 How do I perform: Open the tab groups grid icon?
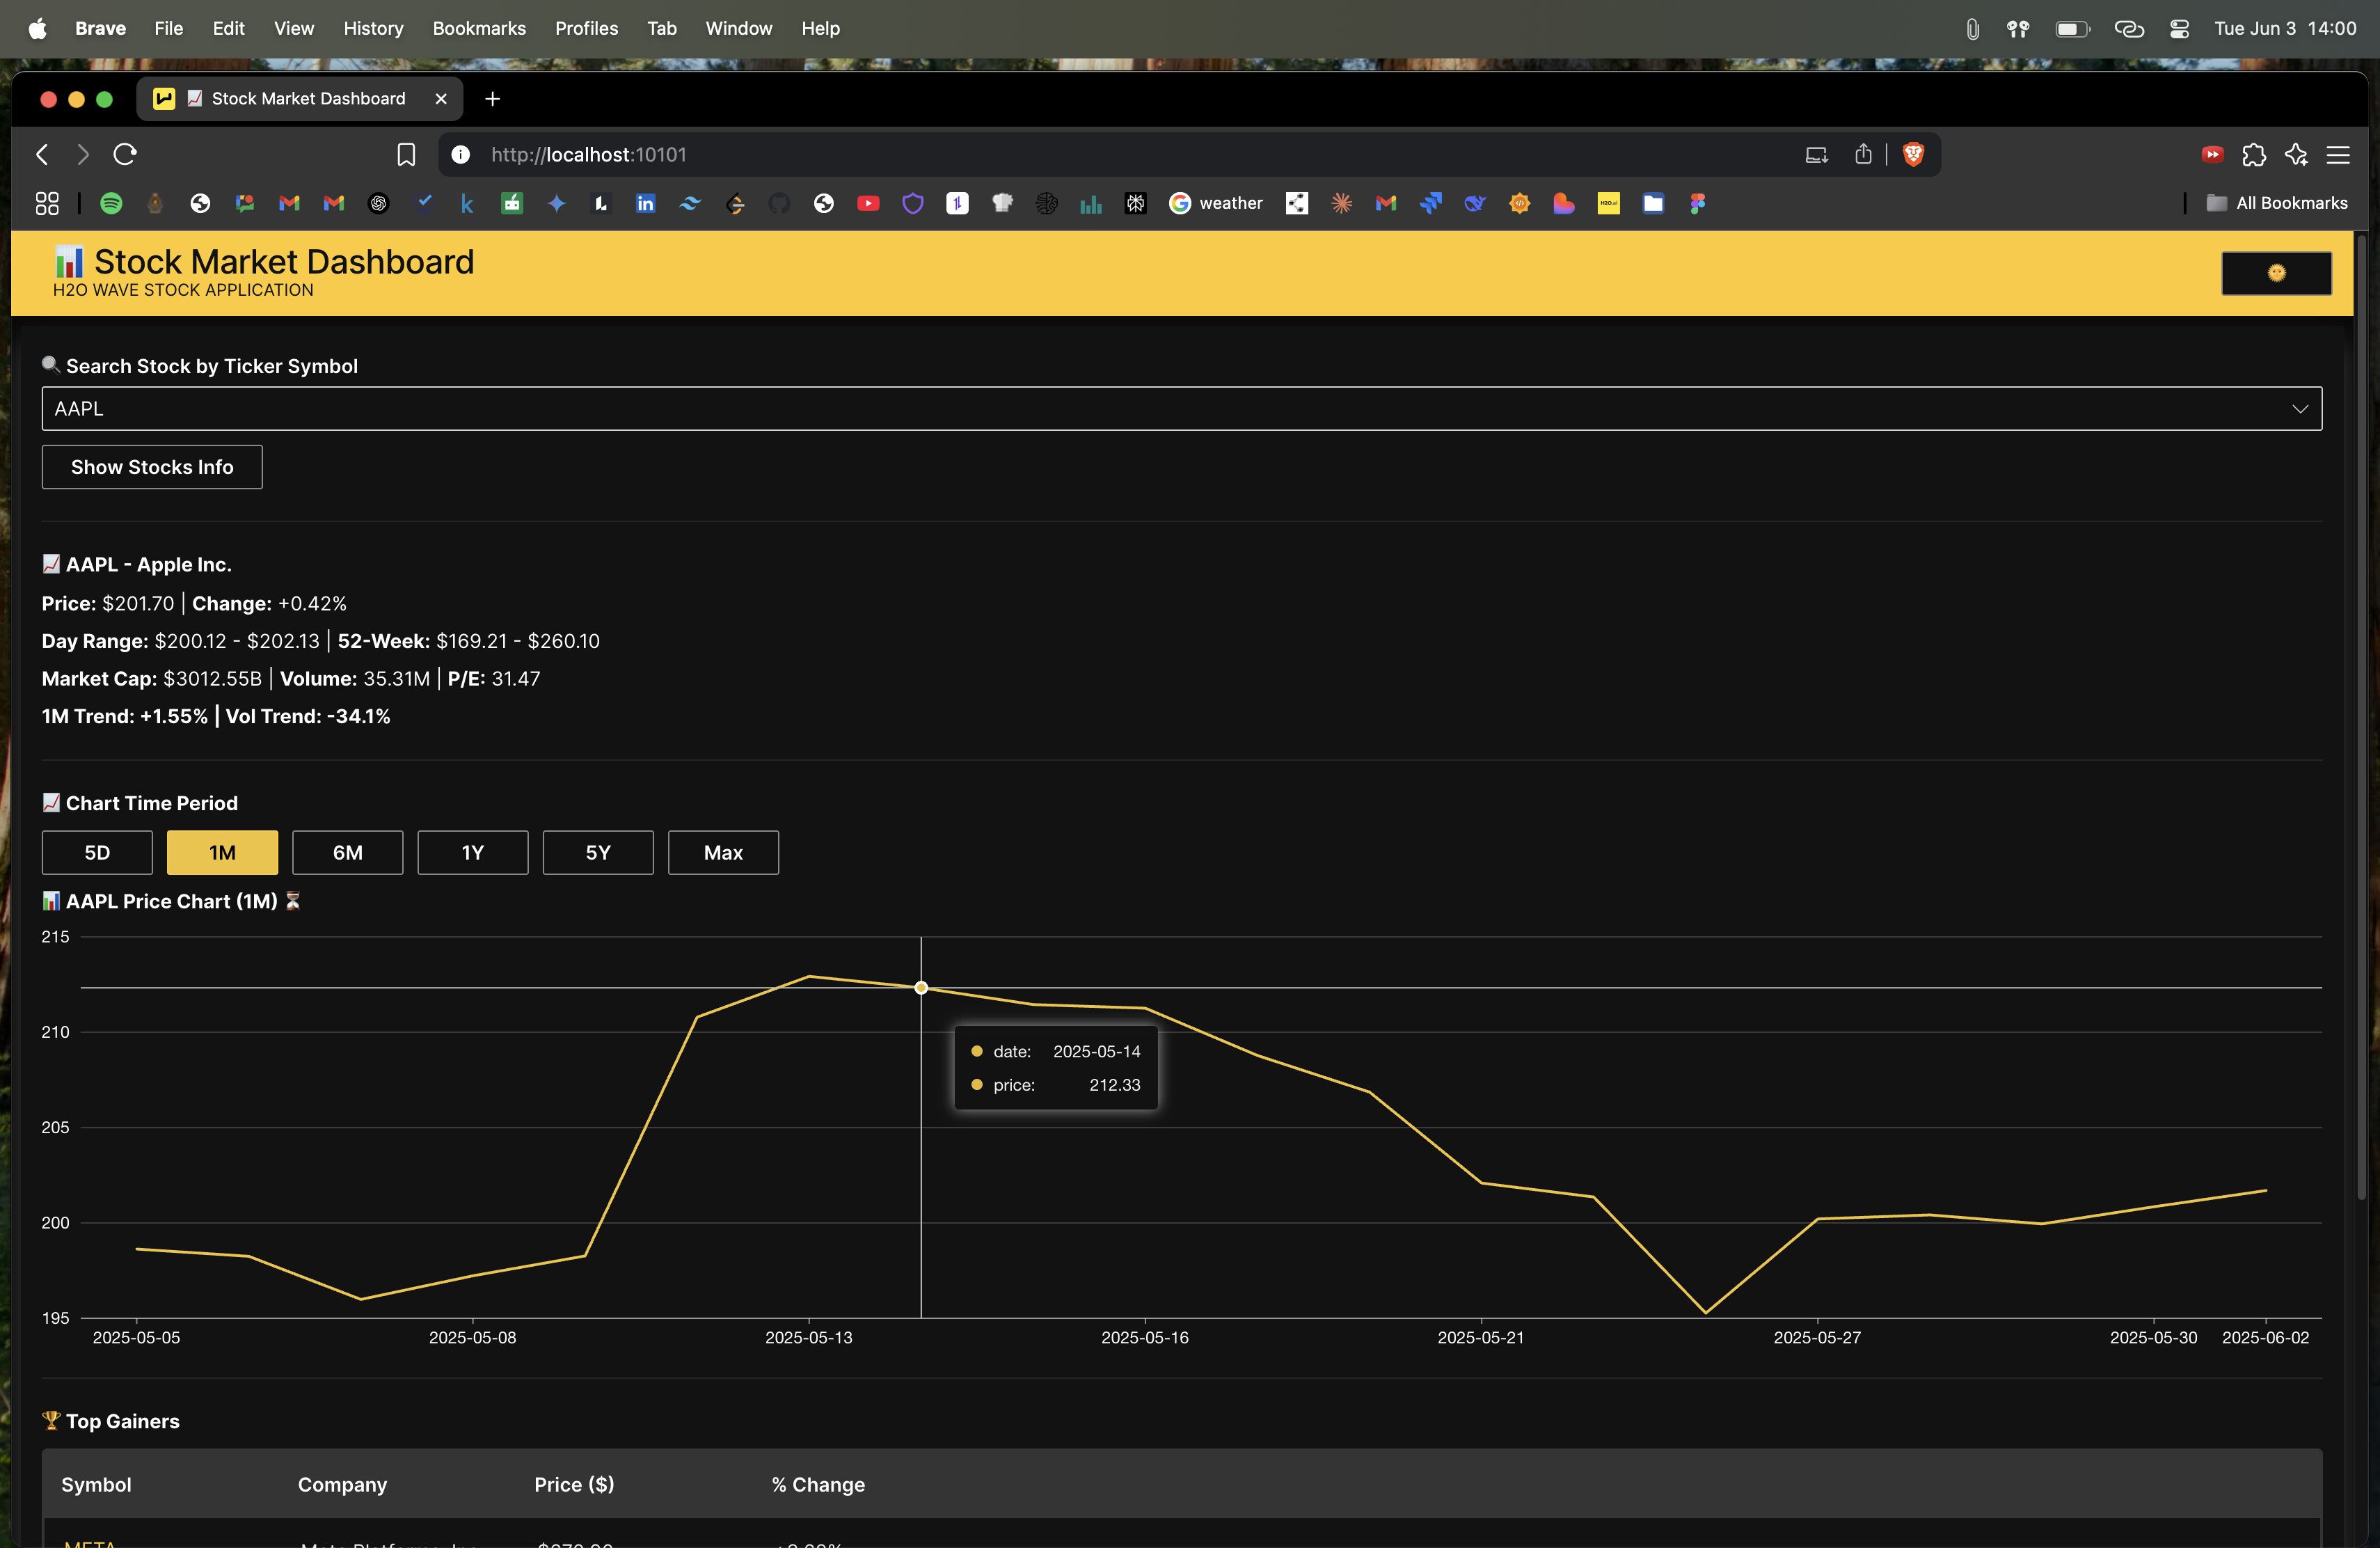(47, 203)
